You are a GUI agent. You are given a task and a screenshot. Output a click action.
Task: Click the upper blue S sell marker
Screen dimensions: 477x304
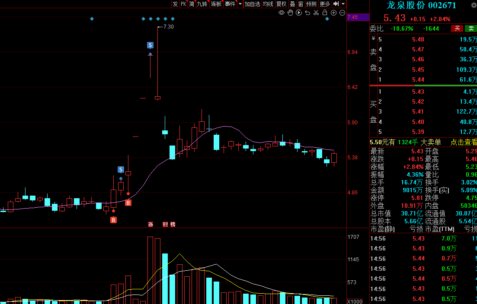[150, 45]
